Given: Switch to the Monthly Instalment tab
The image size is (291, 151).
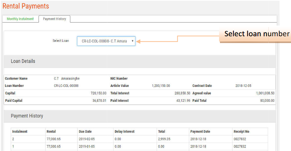Looking at the screenshot, I should tap(20, 19).
